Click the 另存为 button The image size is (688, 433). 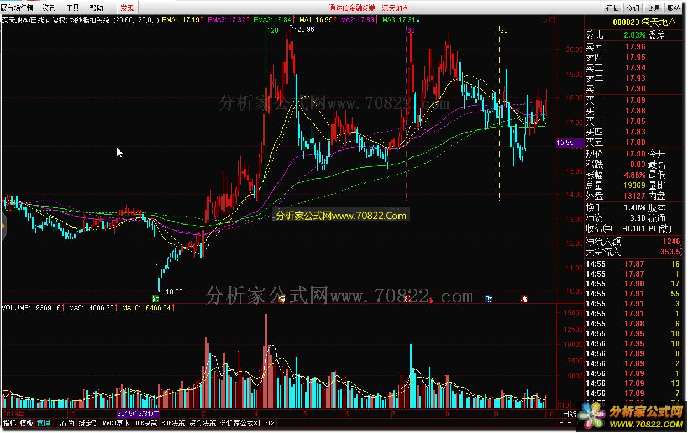coord(64,423)
